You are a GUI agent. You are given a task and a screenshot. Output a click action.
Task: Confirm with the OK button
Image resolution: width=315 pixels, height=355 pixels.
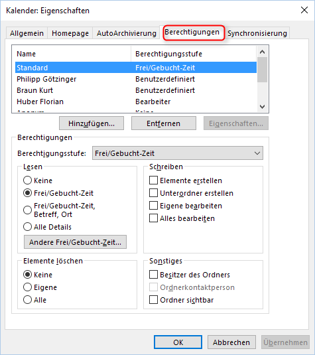178,342
